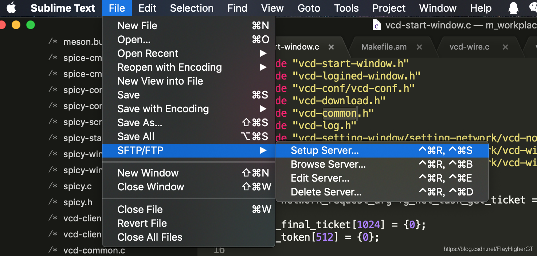Expand the SFTP/FTP submenu

click(x=189, y=150)
